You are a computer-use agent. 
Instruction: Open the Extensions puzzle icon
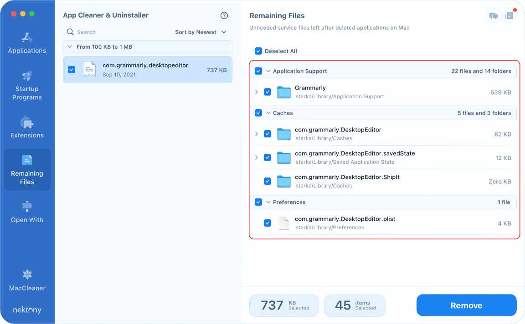coord(27,122)
